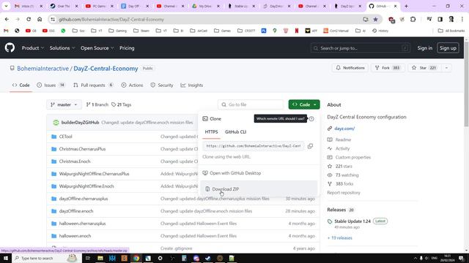The image size is (469, 263).
Task: Copy the HTTPS clone URL to clipboard
Action: pyautogui.click(x=310, y=146)
